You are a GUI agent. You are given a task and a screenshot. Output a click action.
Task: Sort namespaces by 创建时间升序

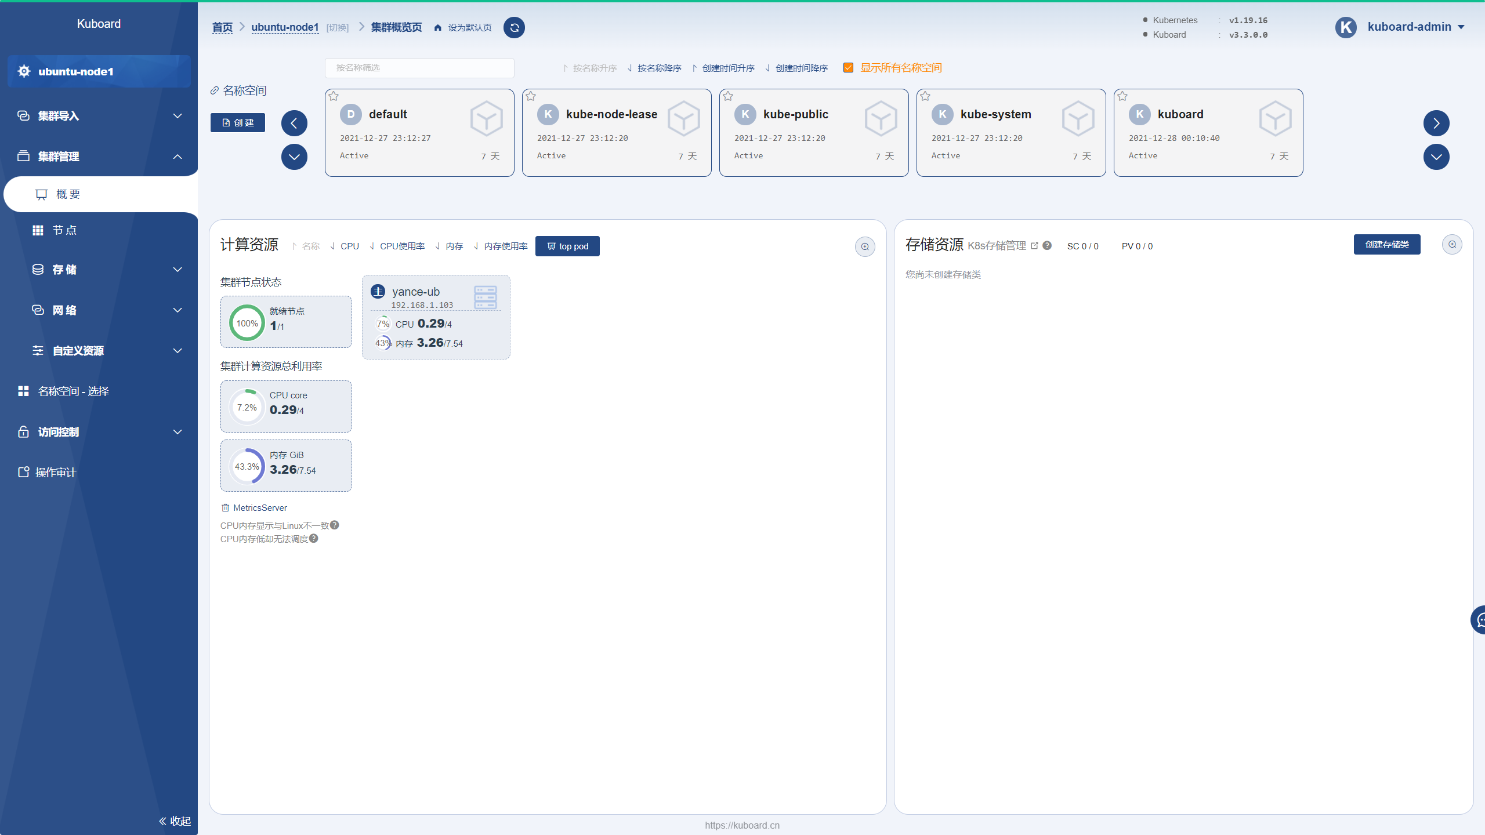click(x=723, y=68)
